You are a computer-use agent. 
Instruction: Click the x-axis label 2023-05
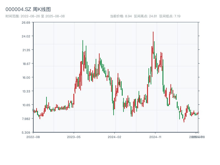[74, 137]
